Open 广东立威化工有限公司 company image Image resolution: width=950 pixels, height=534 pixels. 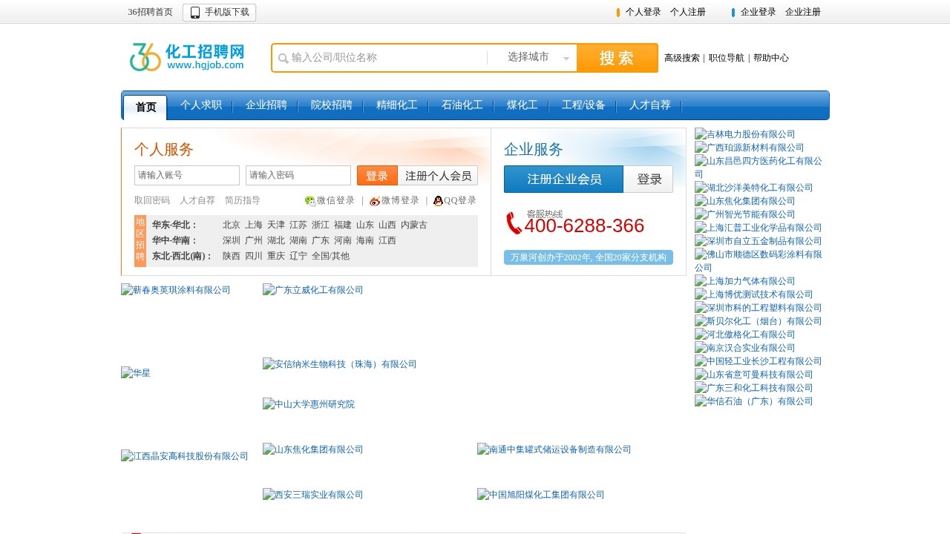pyautogui.click(x=313, y=290)
